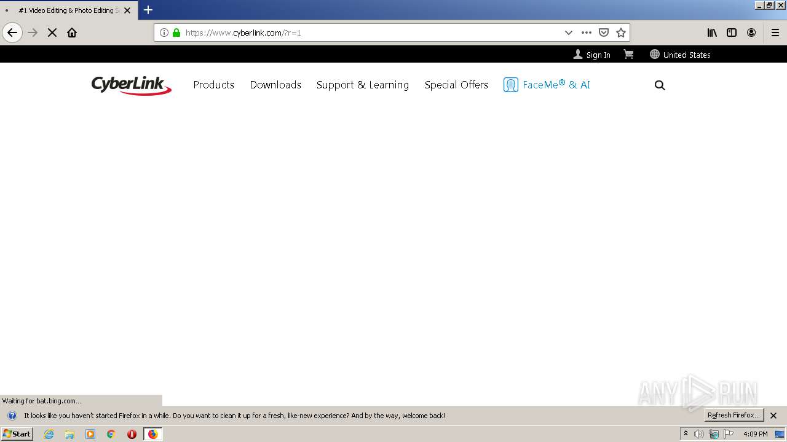The width and height of the screenshot is (787, 442).
Task: Open Windows Explorer folder from taskbar
Action: pyautogui.click(x=69, y=434)
